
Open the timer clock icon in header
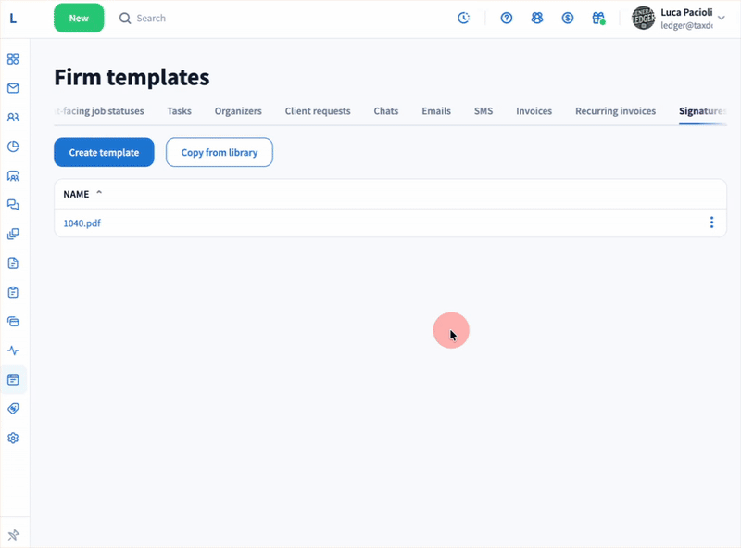[464, 19]
